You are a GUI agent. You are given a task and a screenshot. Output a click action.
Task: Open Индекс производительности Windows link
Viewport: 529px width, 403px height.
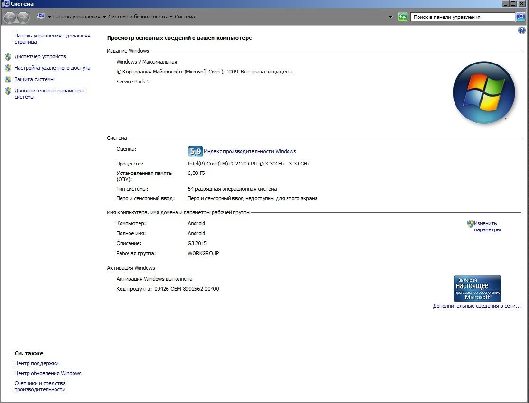coord(250,151)
